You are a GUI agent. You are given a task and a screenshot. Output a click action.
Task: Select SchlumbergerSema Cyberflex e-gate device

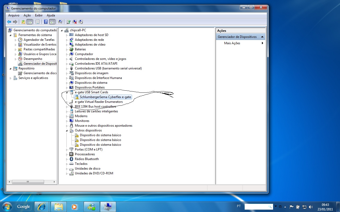[105, 97]
